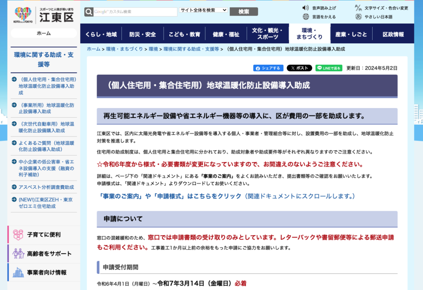Open the サイト全体を検索 scope dropdown
This screenshot has width=423, height=290.
[203, 9]
